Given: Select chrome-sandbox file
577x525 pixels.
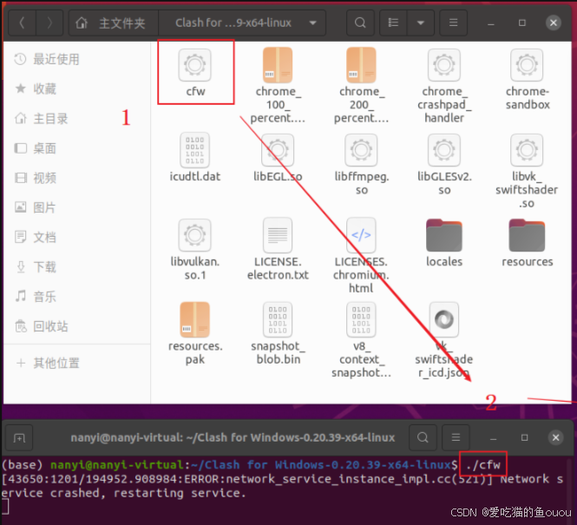Looking at the screenshot, I should 527,79.
